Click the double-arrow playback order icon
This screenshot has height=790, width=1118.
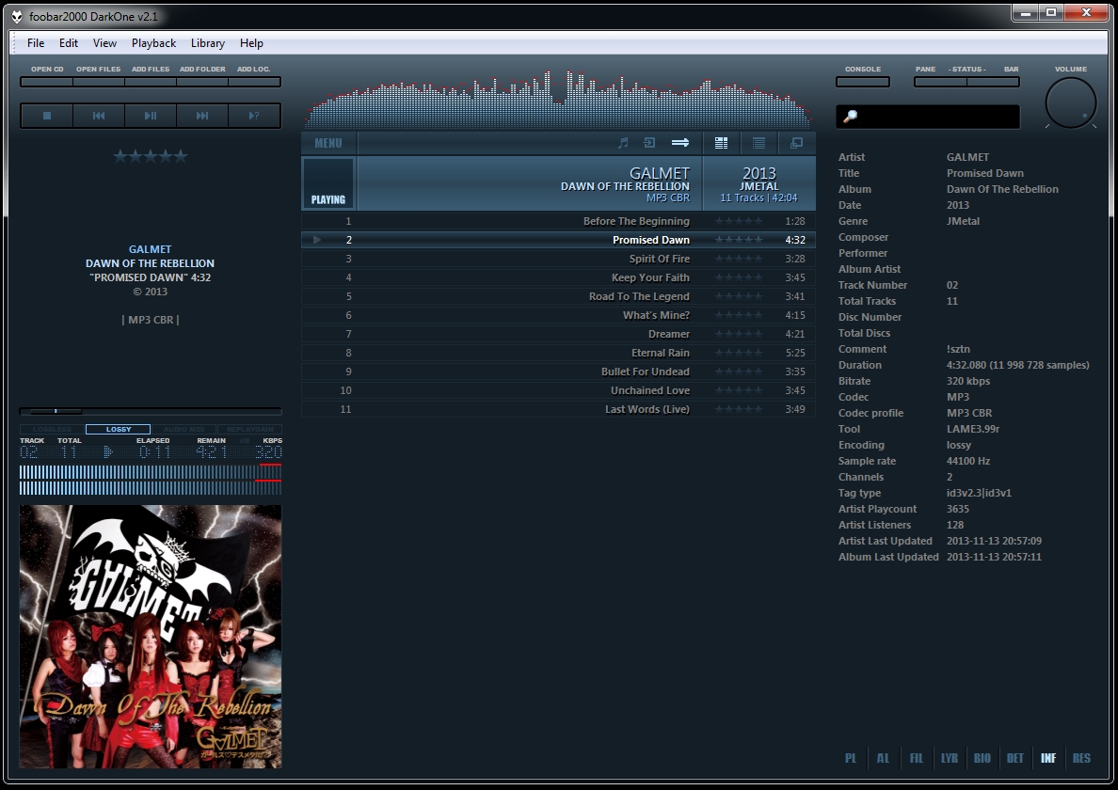click(x=680, y=142)
